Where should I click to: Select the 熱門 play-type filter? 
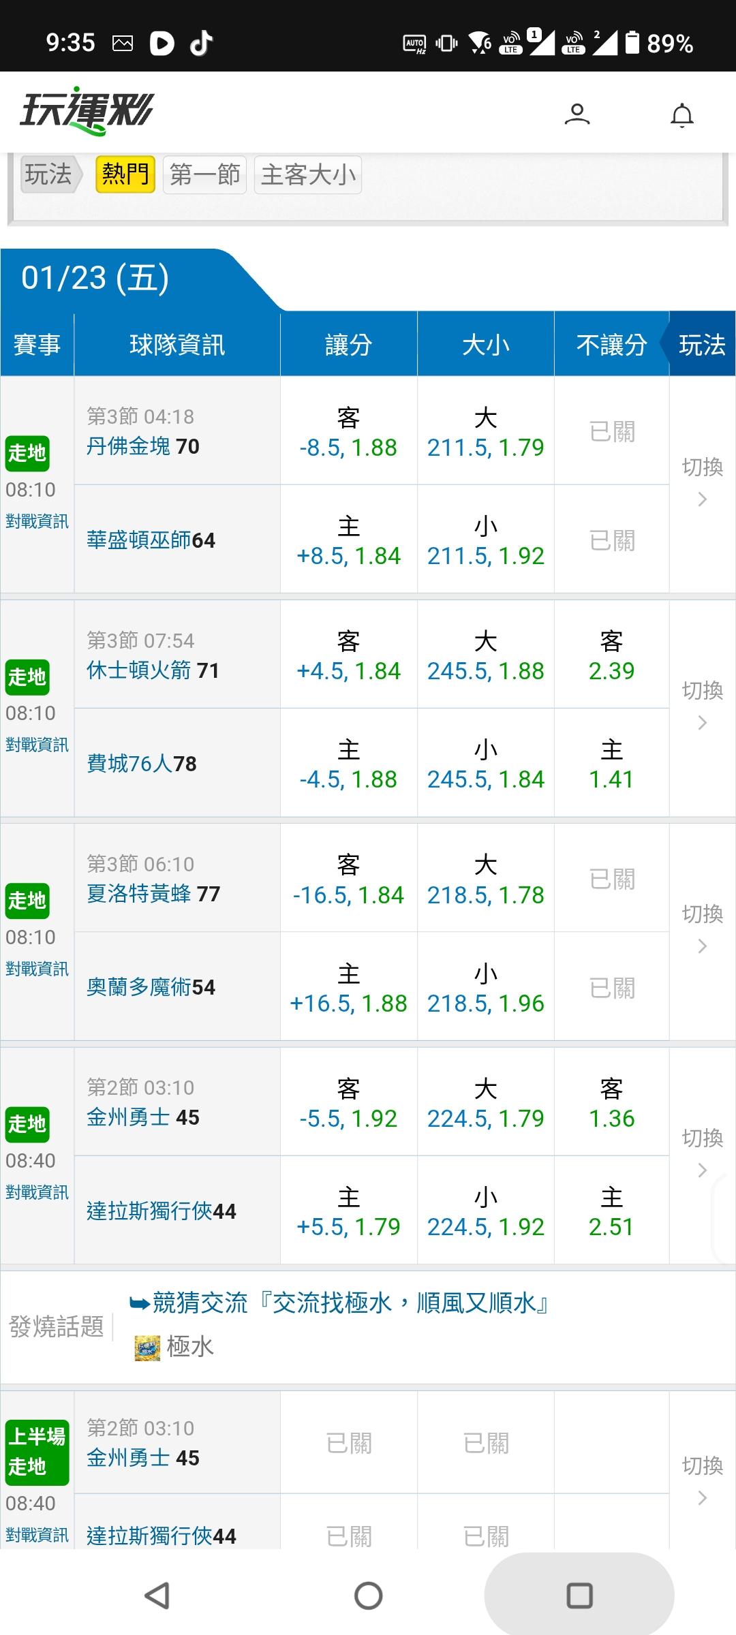125,175
